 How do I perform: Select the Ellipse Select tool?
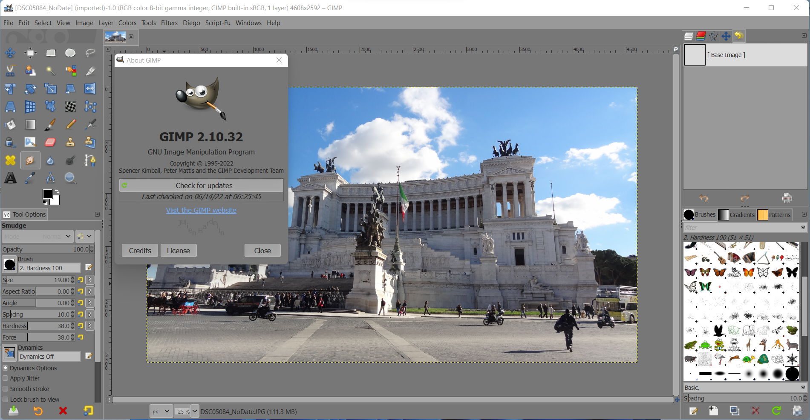click(x=70, y=53)
